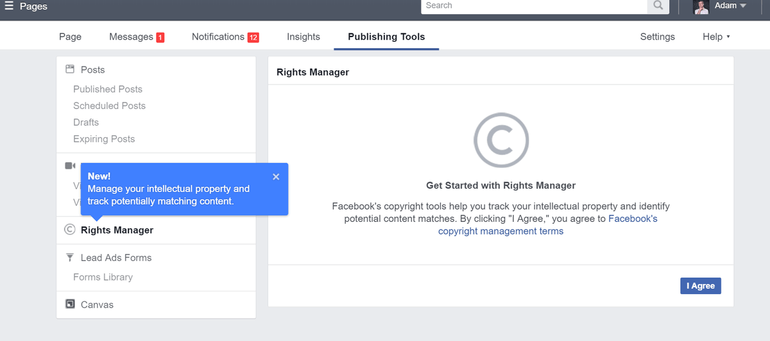Open Facebook's copyright management terms link
This screenshot has height=341, width=770.
[x=548, y=225]
